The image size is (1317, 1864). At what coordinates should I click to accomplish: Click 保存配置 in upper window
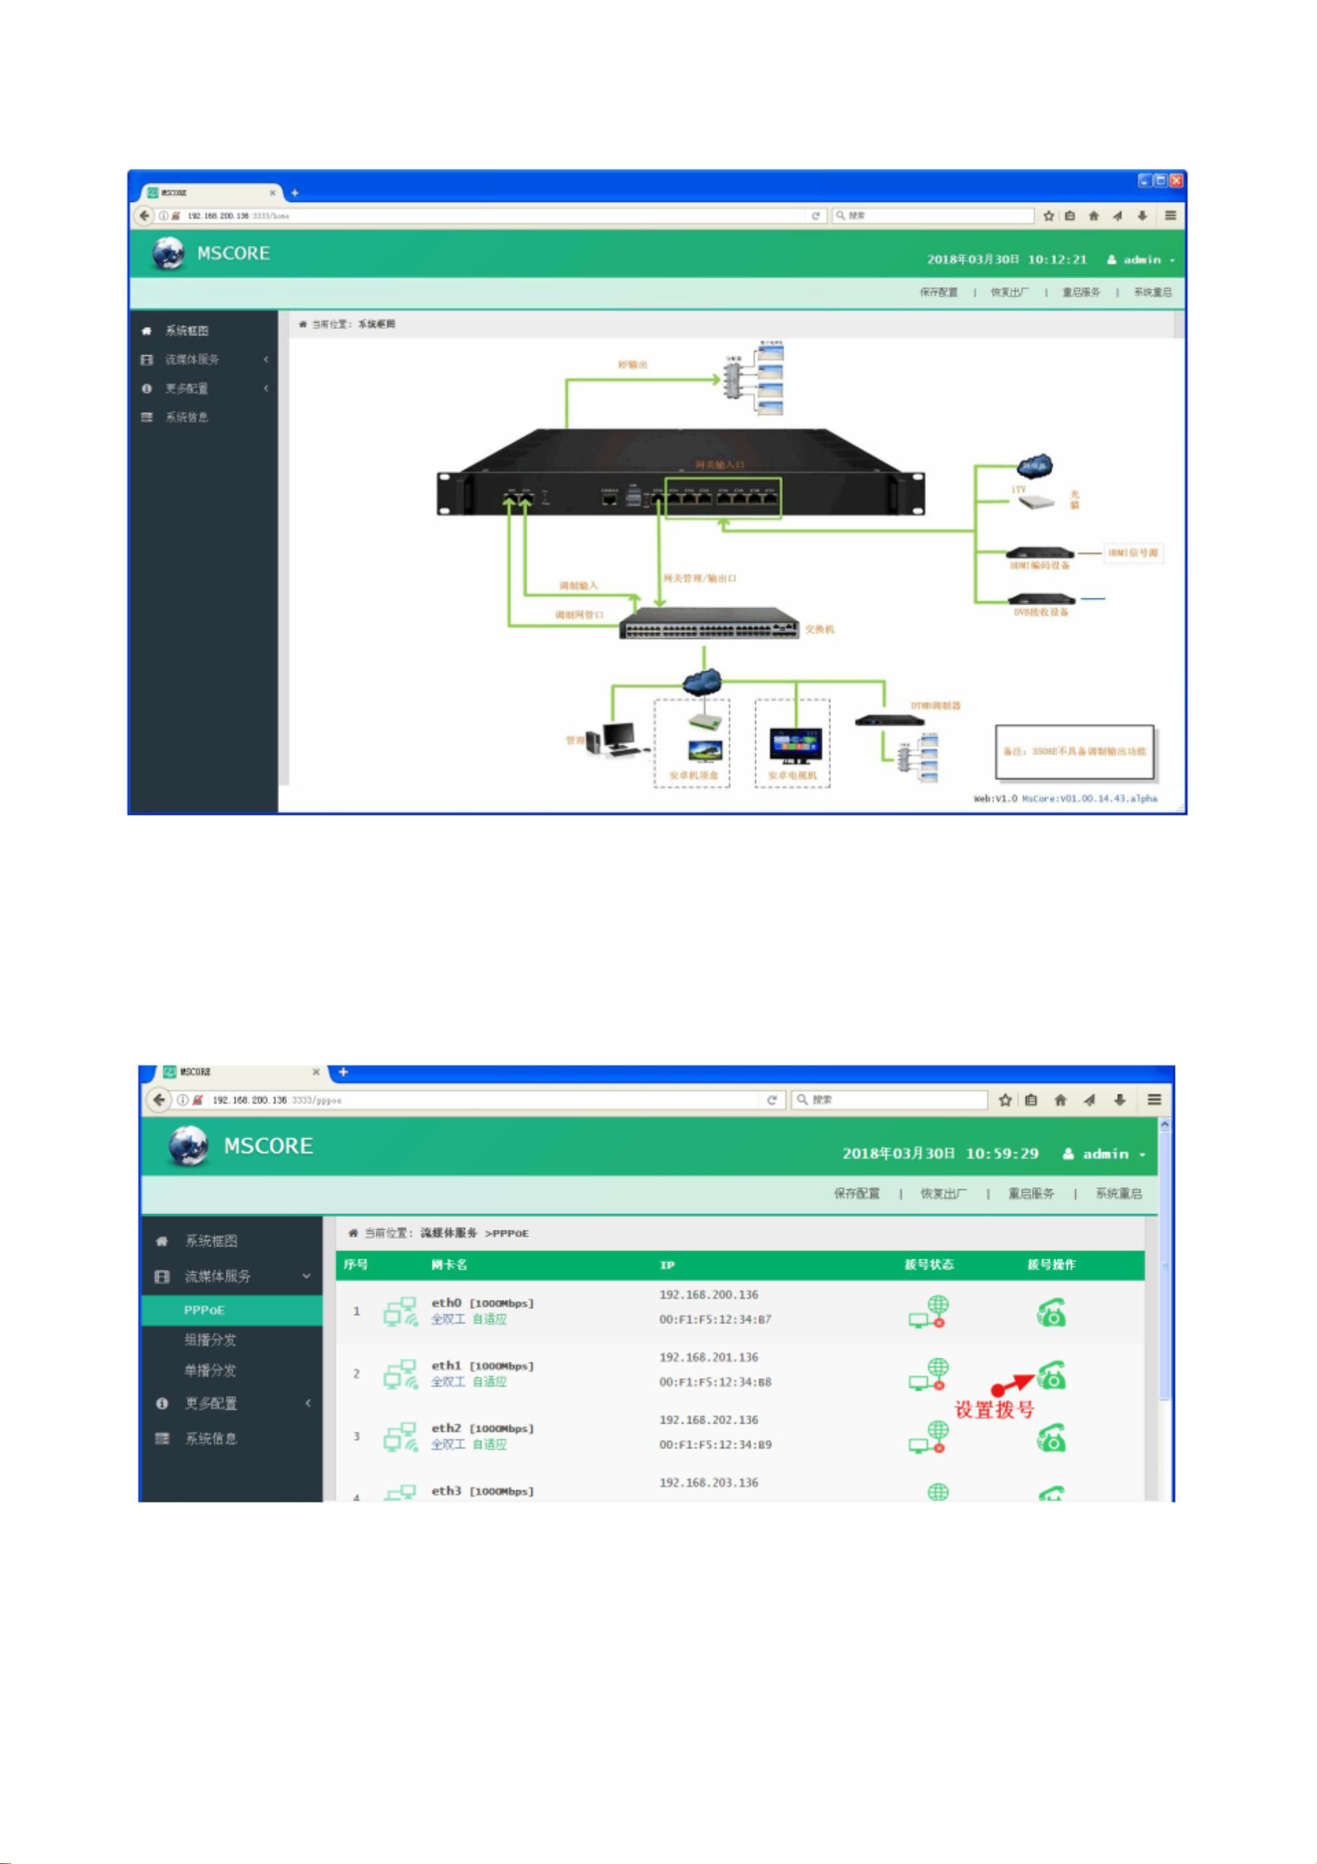click(939, 292)
